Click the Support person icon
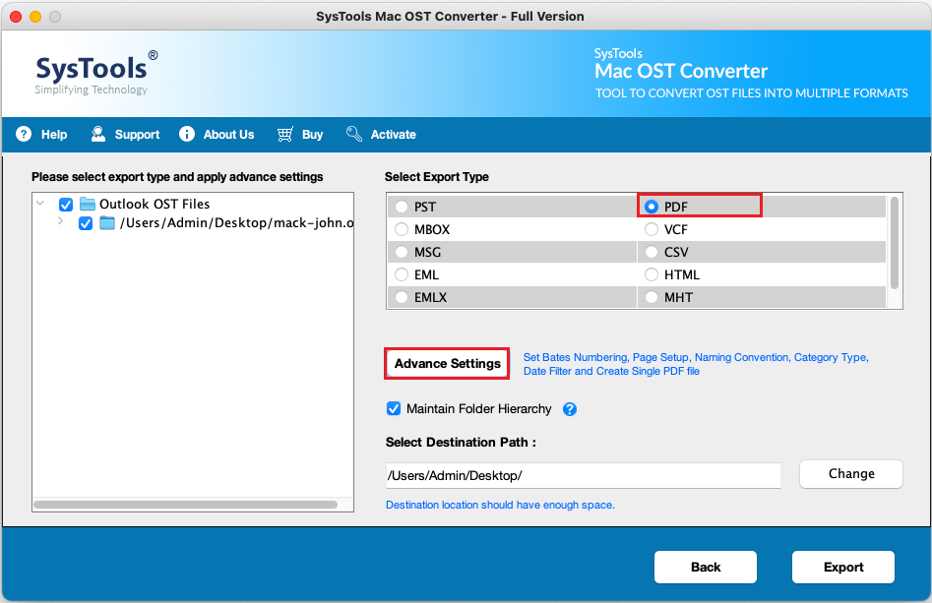 coord(98,134)
